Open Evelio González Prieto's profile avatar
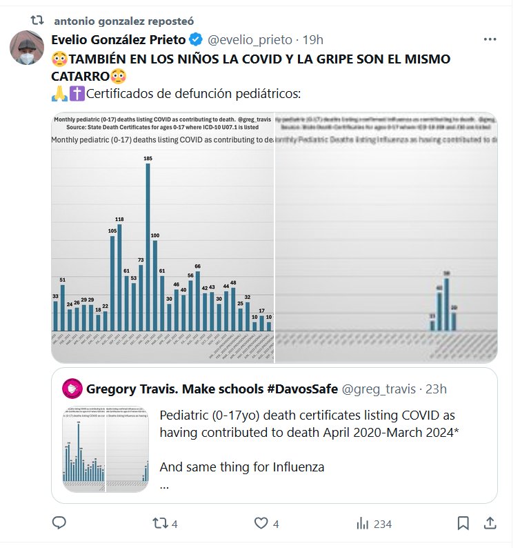Image resolution: width=520 pixels, height=548 pixels. pyautogui.click(x=27, y=48)
